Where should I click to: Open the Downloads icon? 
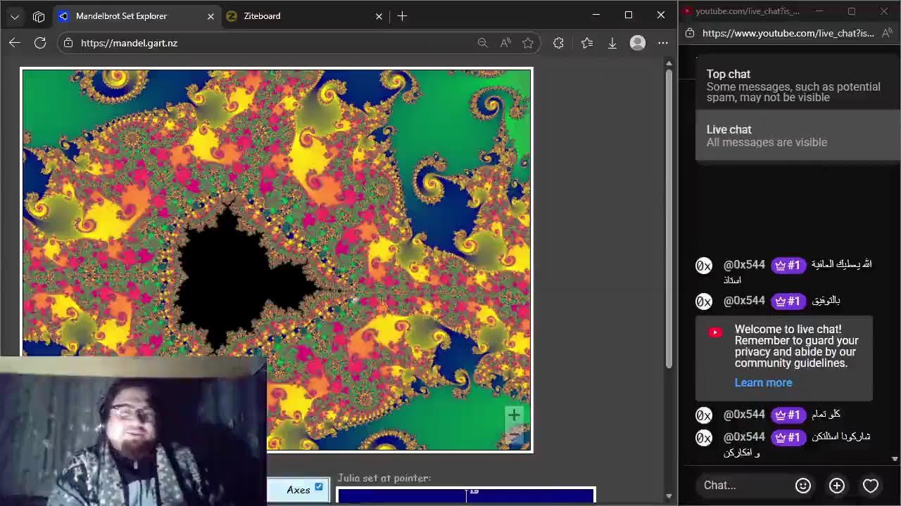612,43
